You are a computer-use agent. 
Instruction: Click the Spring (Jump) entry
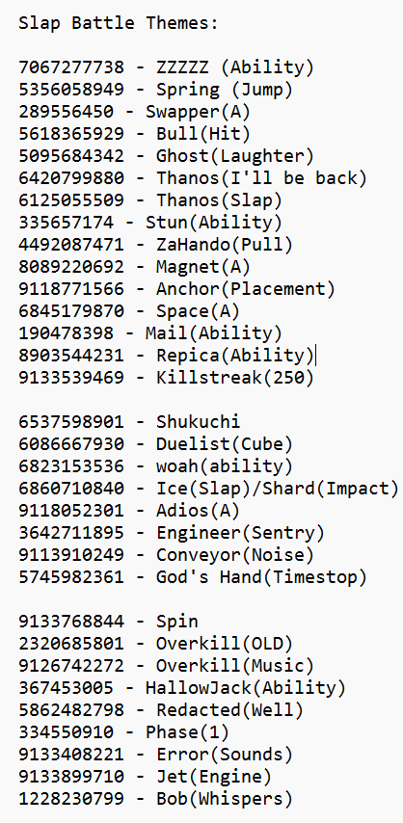155,90
